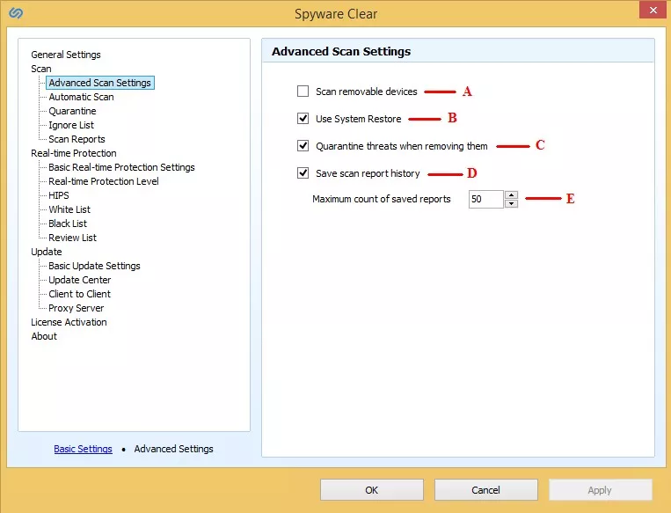Viewport: 671px width, 513px height.
Task: Open Automatic Scan settings
Action: (81, 97)
